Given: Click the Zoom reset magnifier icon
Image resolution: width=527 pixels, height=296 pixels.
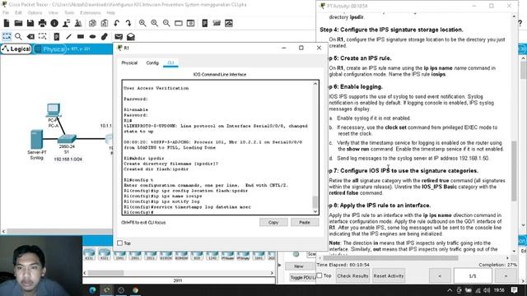Looking at the screenshot, I should (x=154, y=23).
